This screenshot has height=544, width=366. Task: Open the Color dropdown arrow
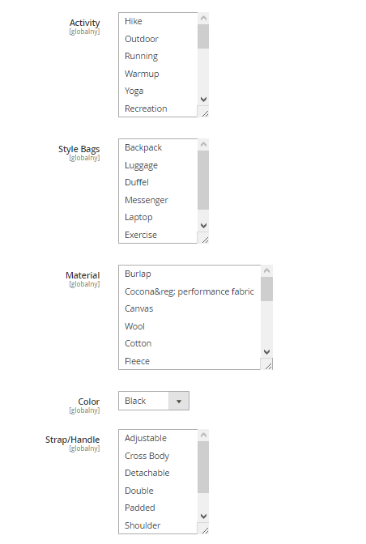point(179,401)
